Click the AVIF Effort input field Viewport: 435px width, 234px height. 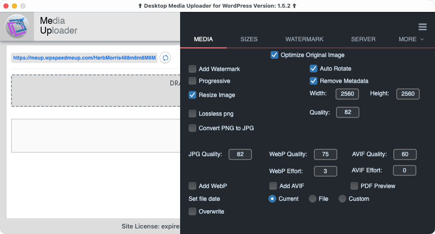(x=404, y=170)
